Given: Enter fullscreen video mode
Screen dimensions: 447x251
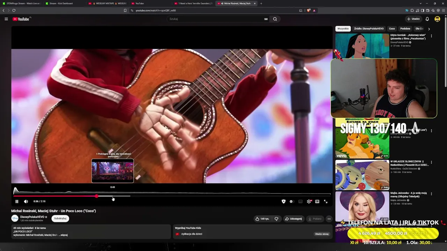Looking at the screenshot, I should 325,201.
